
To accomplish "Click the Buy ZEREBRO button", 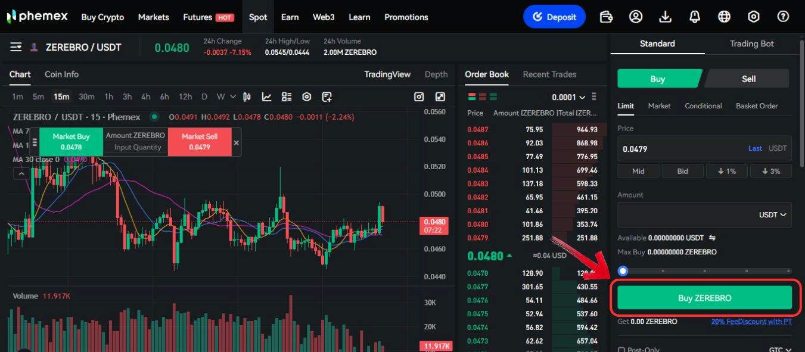I will [x=704, y=298].
